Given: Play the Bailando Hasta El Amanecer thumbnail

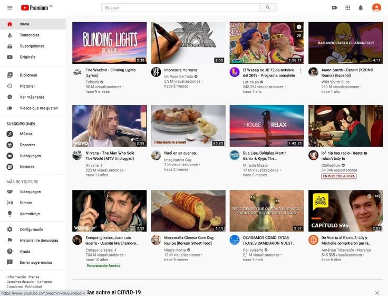Looking at the screenshot, I should coord(345,43).
